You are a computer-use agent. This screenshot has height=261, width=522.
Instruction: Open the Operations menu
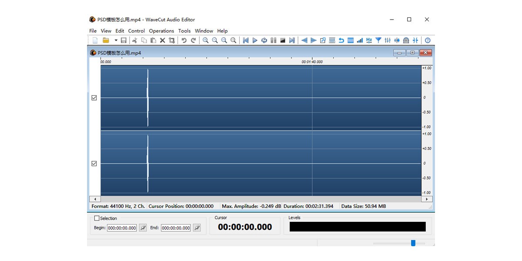(161, 31)
